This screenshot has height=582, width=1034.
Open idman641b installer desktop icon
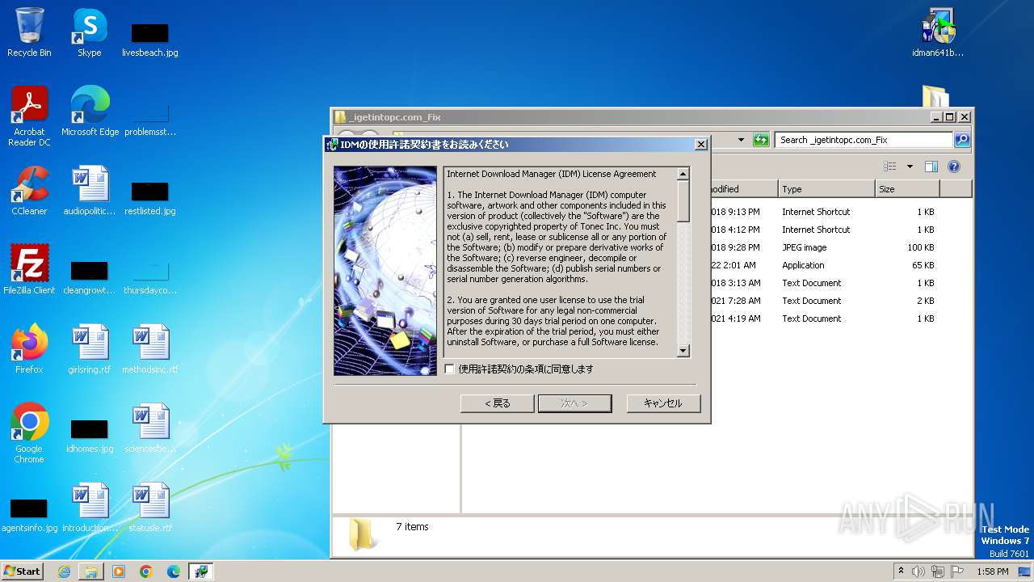[x=938, y=33]
